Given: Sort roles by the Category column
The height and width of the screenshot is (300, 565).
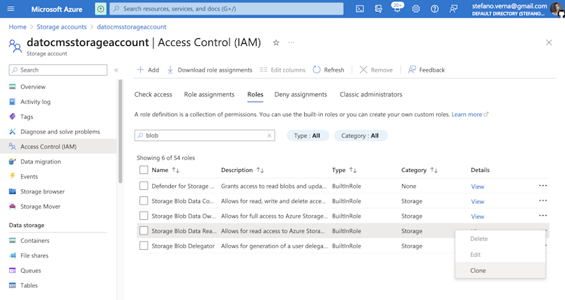Looking at the screenshot, I should point(420,170).
